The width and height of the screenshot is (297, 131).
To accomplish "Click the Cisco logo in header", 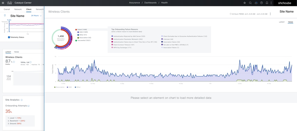I will (9, 3).
